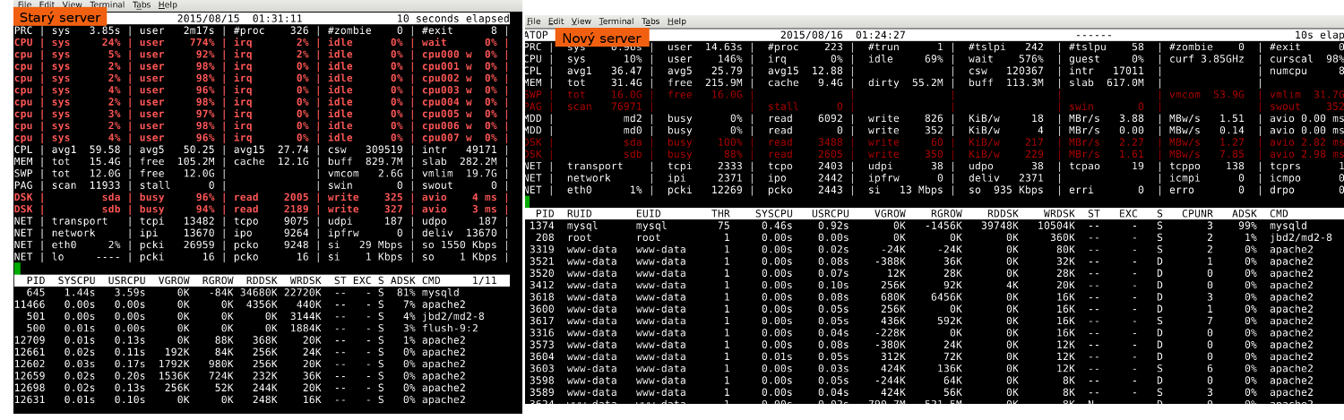Open Tabs menu in Nový server terminal
The image size is (1344, 420).
650,21
